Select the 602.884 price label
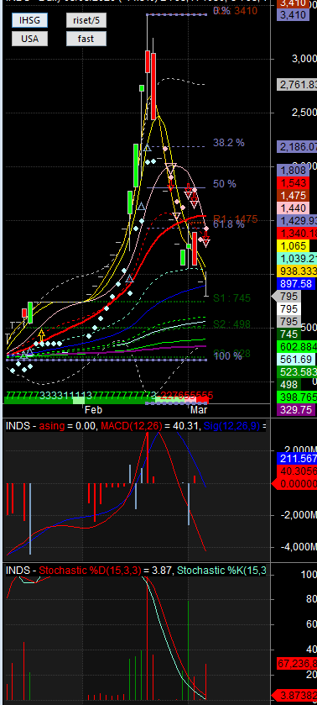 pyautogui.click(x=297, y=347)
